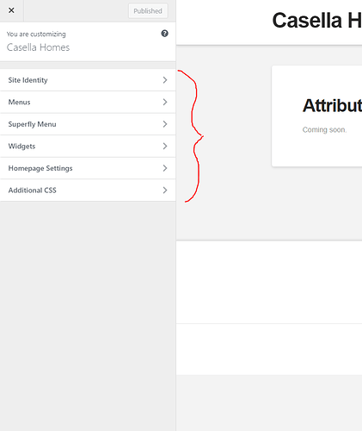Open the Menus section
This screenshot has width=362, height=431.
tap(88, 103)
